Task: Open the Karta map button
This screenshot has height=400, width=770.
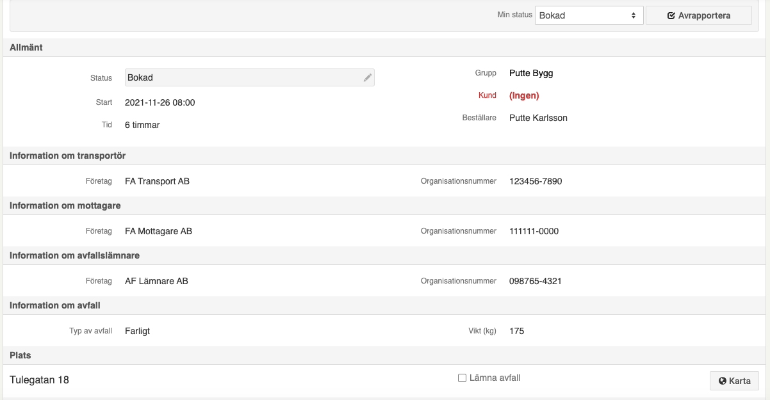Action: (x=735, y=381)
